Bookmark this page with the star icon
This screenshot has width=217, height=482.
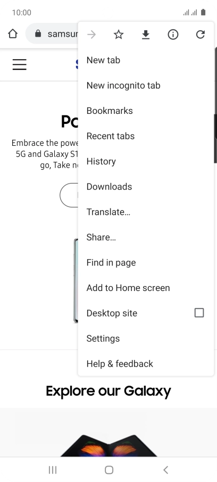coord(119,35)
